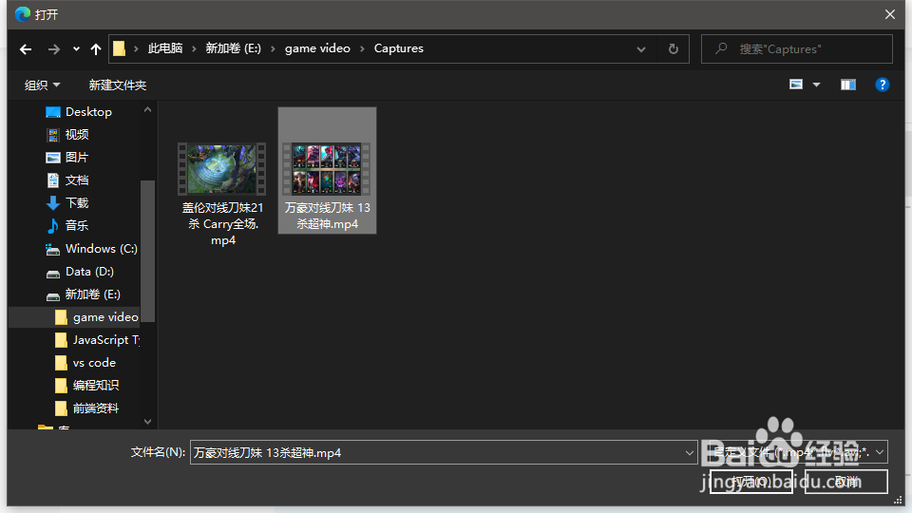Open the 组织 menu
The height and width of the screenshot is (513, 912).
[42, 85]
